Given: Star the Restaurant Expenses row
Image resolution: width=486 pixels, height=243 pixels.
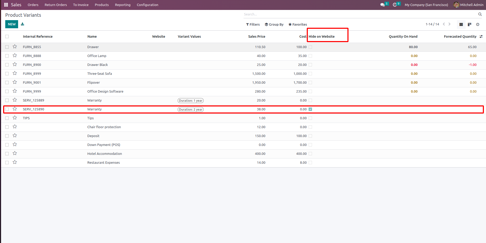Looking at the screenshot, I should 15,162.
